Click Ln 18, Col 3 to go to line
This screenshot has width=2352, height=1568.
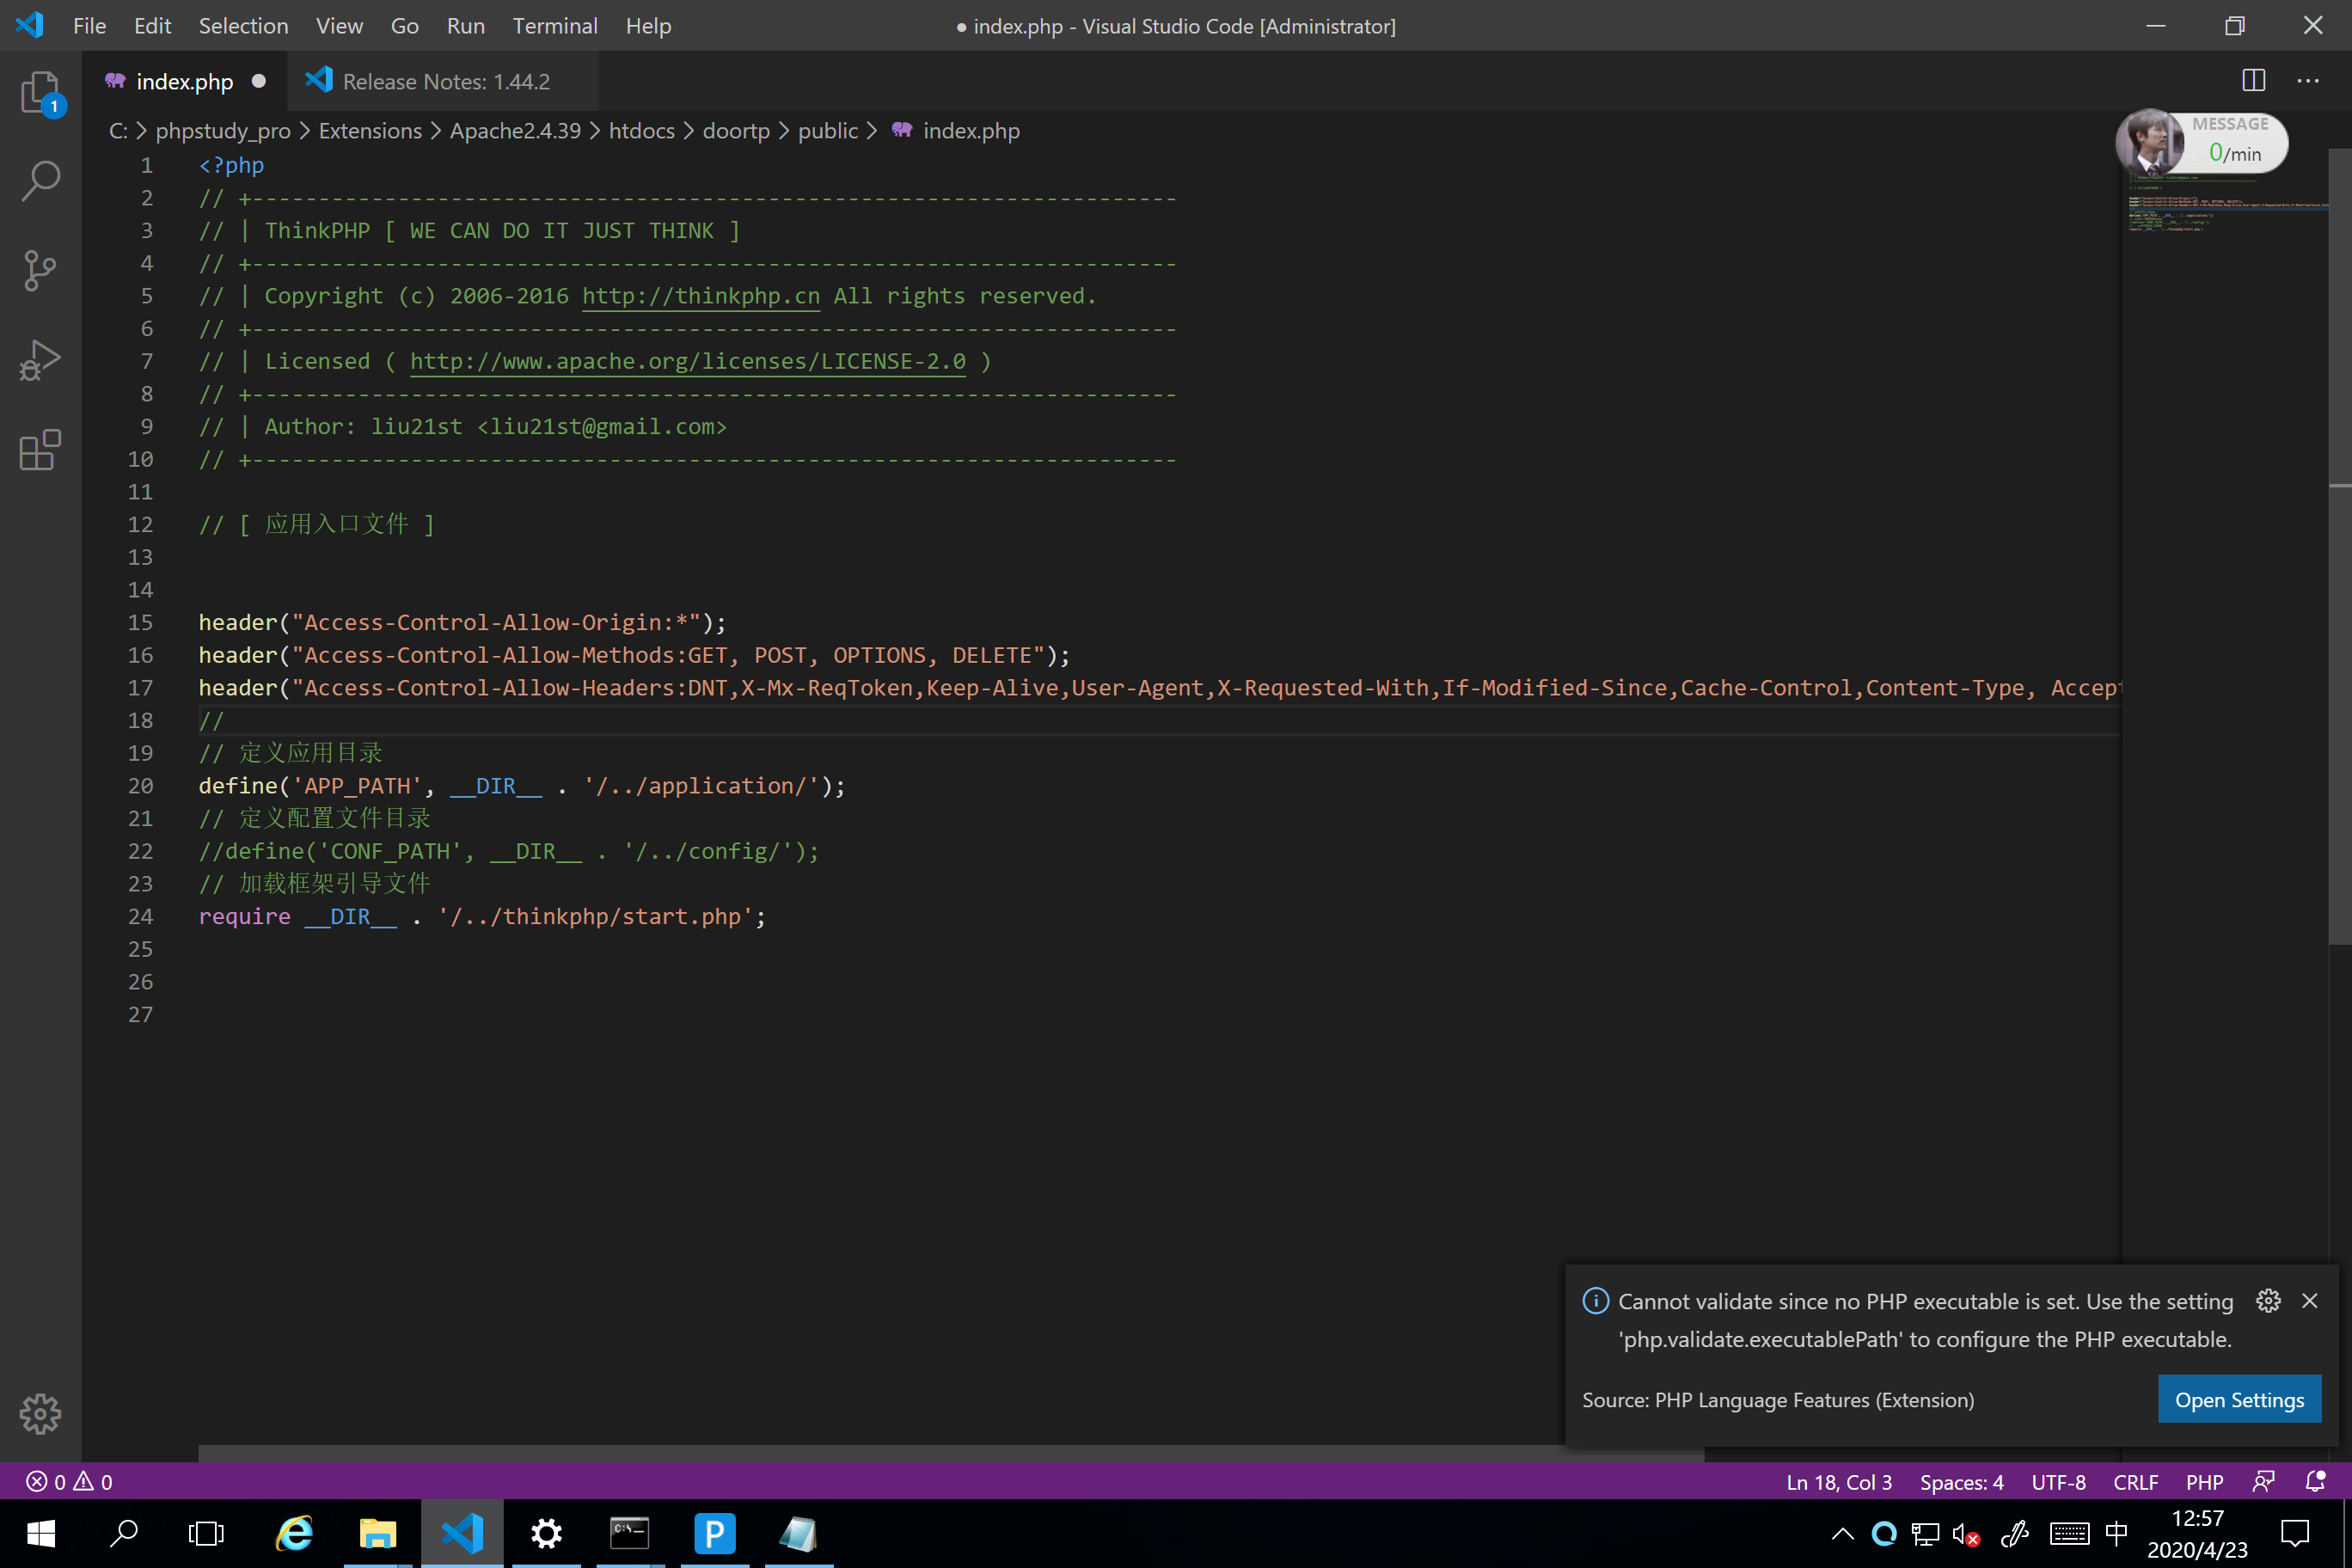[x=1838, y=1481]
